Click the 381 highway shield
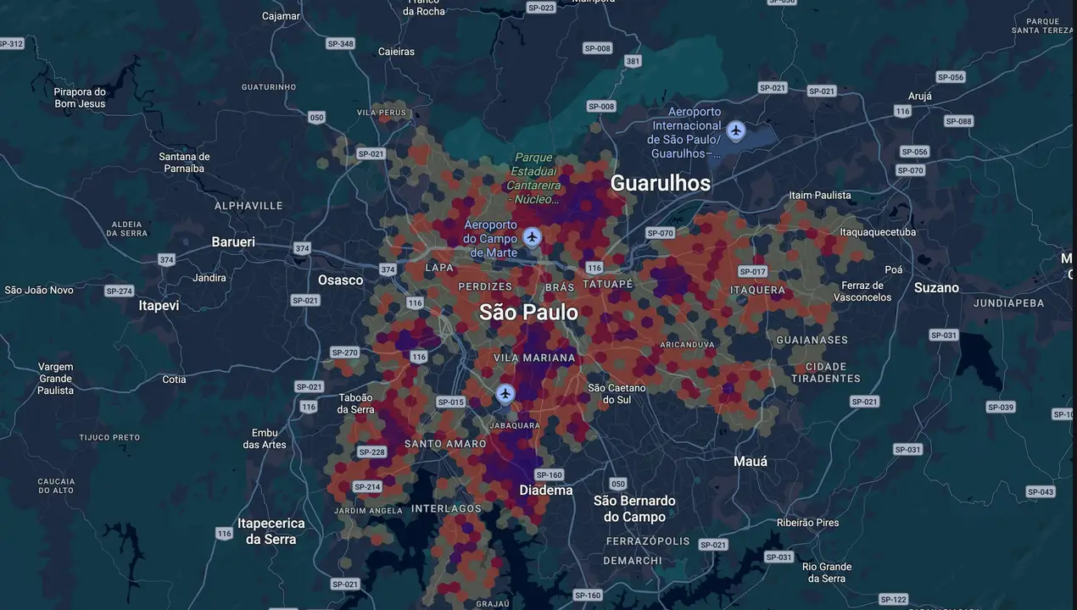This screenshot has height=610, width=1077. (x=633, y=61)
